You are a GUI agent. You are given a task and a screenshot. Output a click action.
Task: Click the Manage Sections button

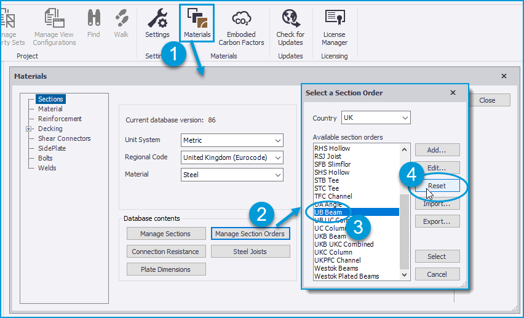click(x=166, y=234)
